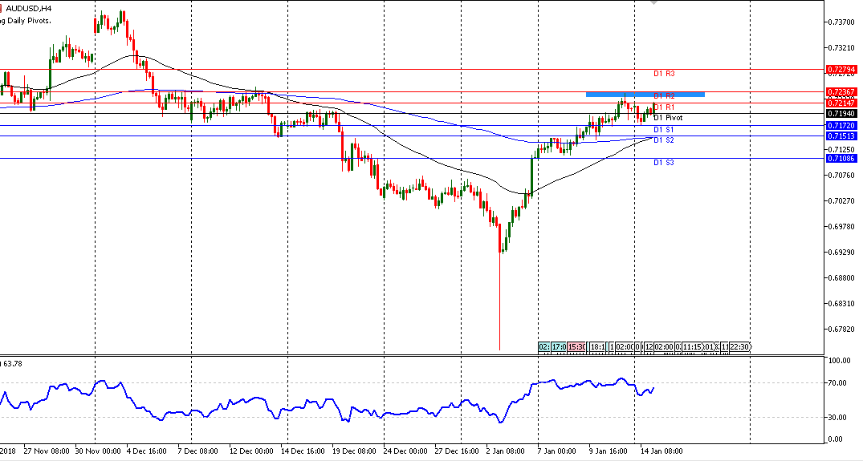Click the D1 R3 pivot label
This screenshot has height=461, width=863.
pyautogui.click(x=664, y=74)
